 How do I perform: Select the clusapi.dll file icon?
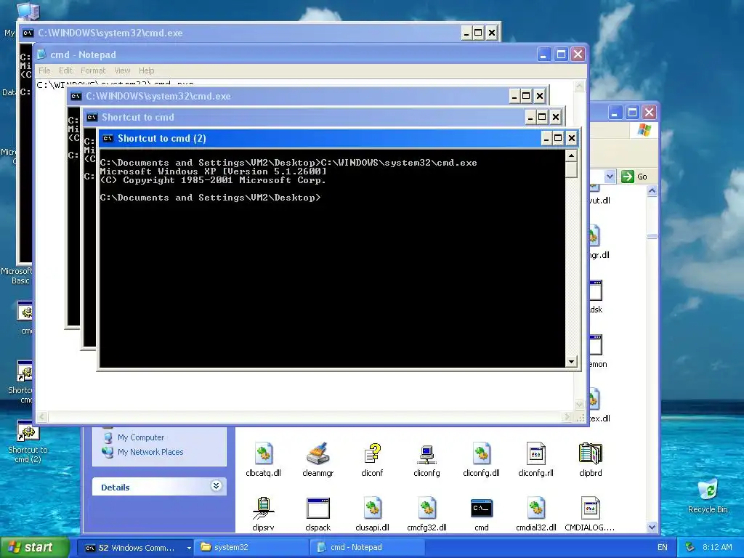373,508
